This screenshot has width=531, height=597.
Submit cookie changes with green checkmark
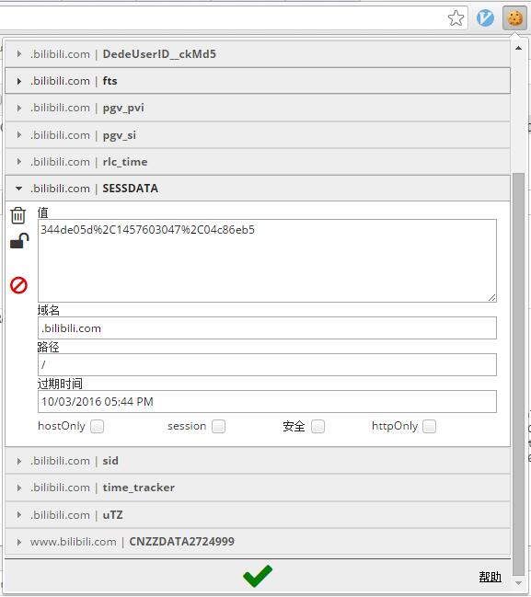point(258,576)
